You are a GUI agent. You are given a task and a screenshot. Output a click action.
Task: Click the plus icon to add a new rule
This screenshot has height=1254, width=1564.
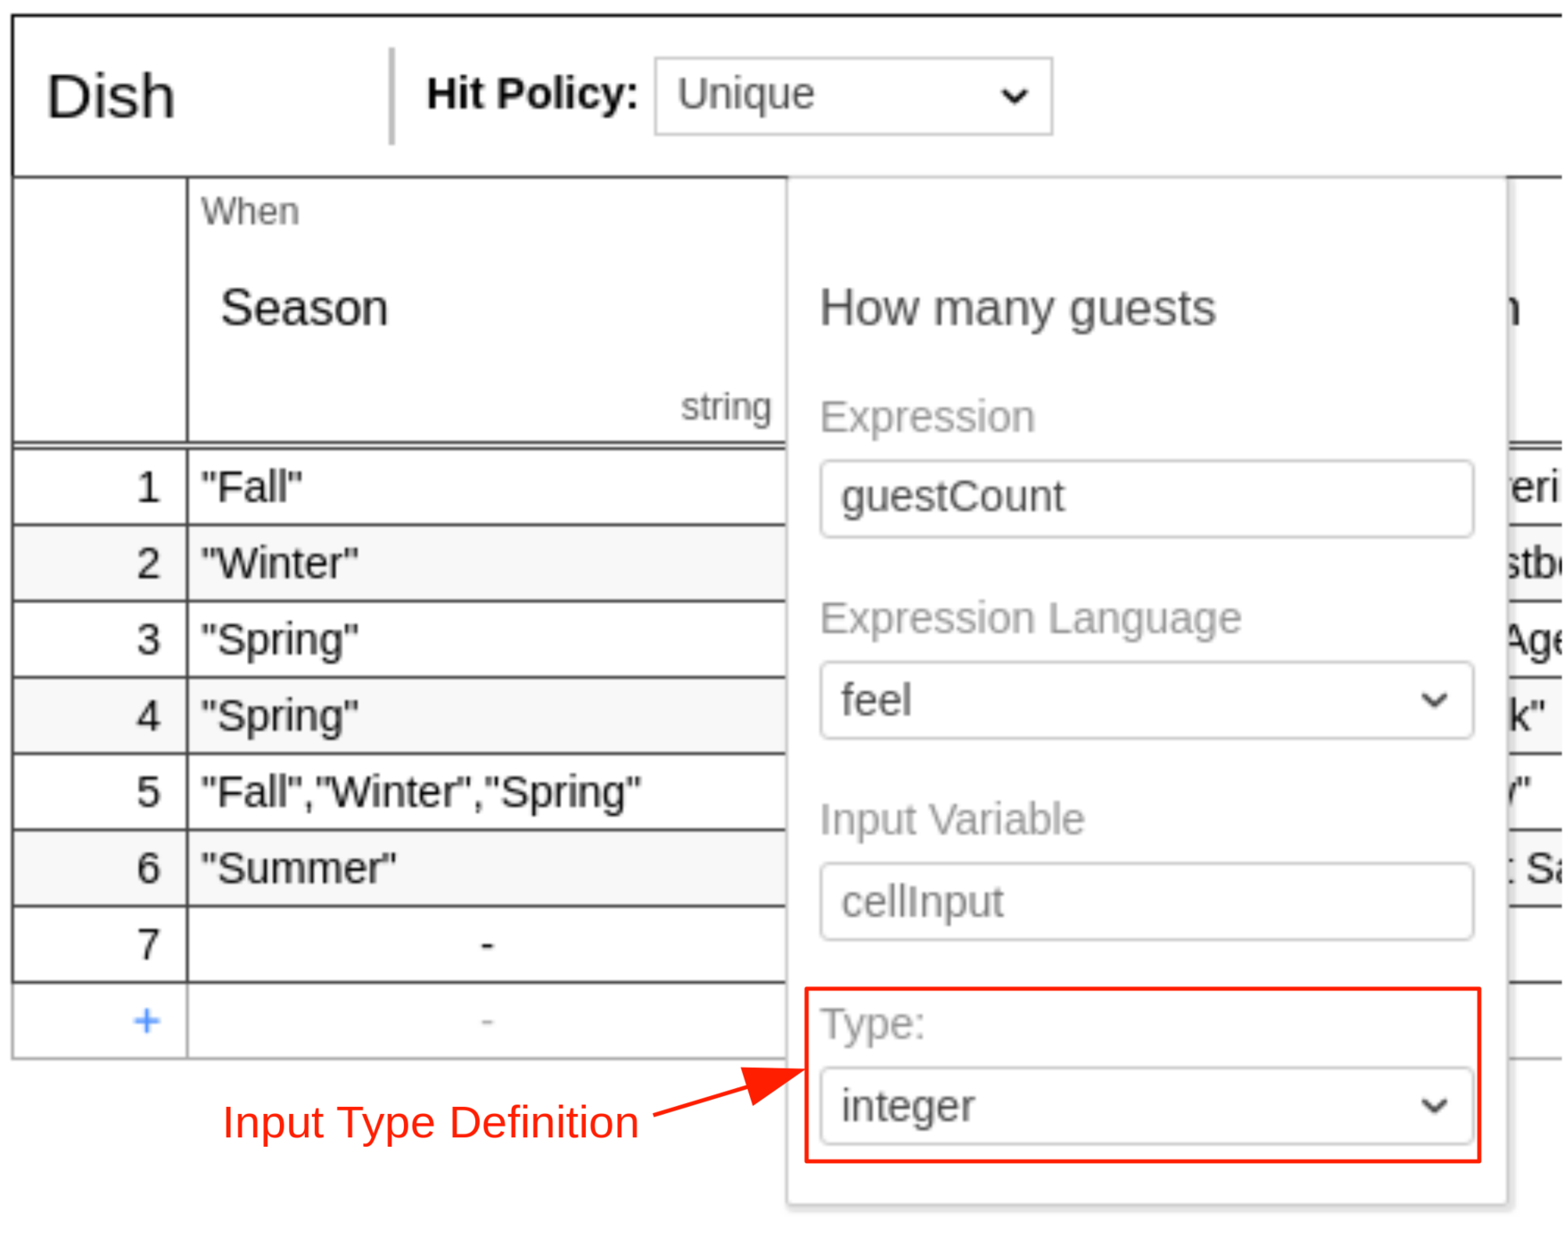[x=145, y=1019]
